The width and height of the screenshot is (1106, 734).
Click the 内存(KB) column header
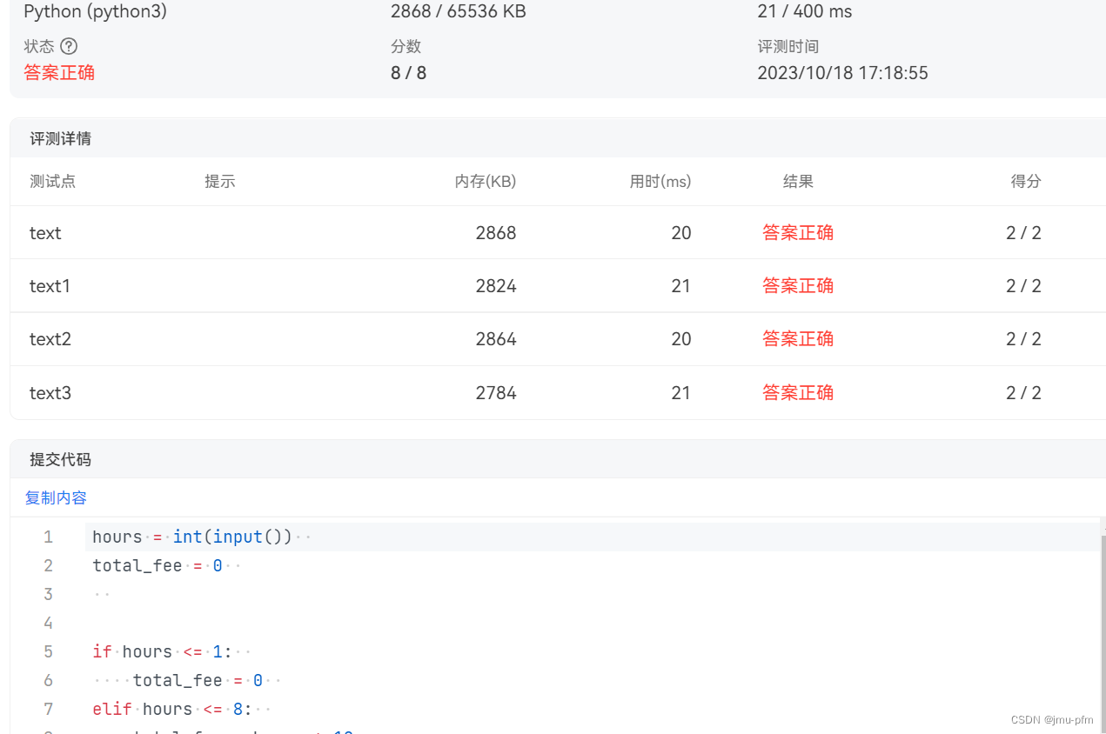[x=486, y=181]
